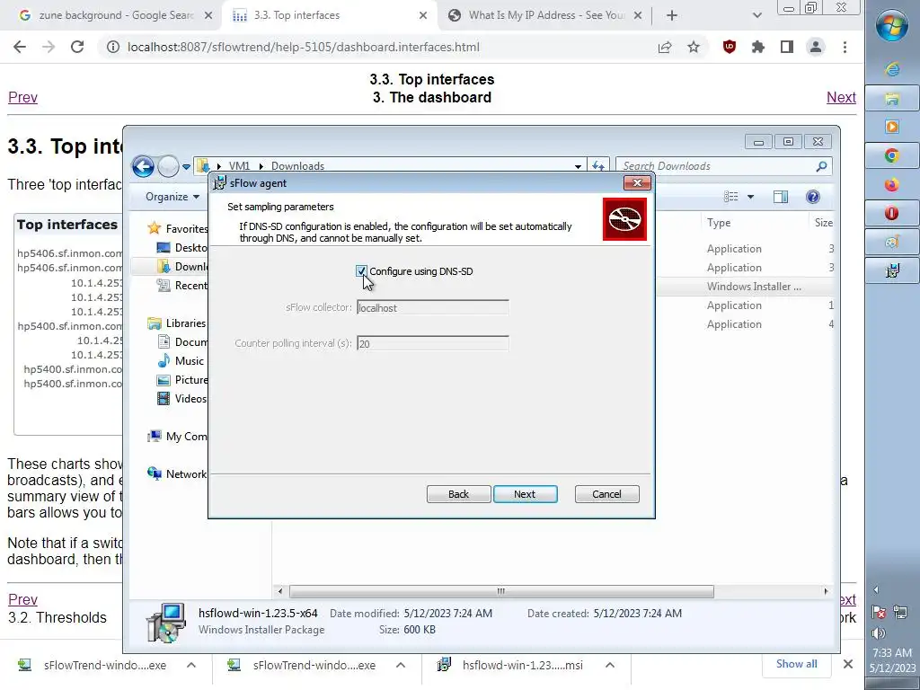Screen dimensions: 920x690
Task: Launch Internet Explorer from taskbar
Action: tap(892, 69)
